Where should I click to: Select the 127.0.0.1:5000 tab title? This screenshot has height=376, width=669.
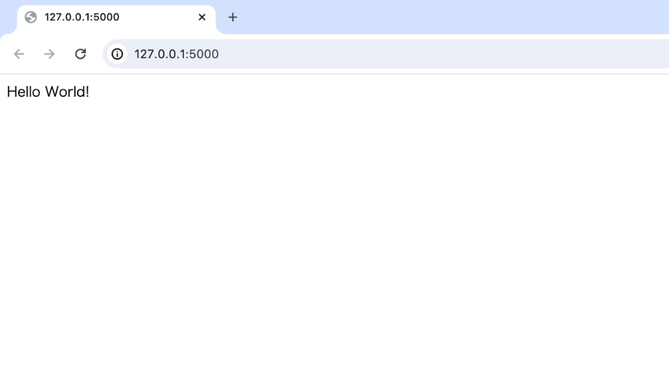pyautogui.click(x=82, y=17)
